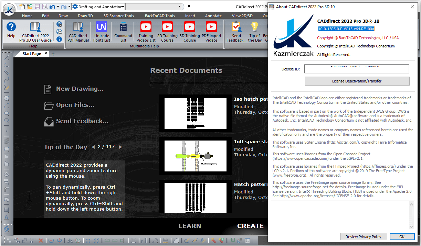421x246 pixels.
Task: Open the empty combo box beside workspace selector
Action: click(x=154, y=7)
